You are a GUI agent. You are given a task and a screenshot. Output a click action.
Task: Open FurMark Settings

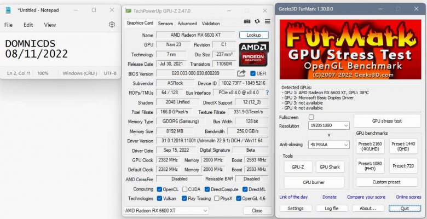[296, 209]
